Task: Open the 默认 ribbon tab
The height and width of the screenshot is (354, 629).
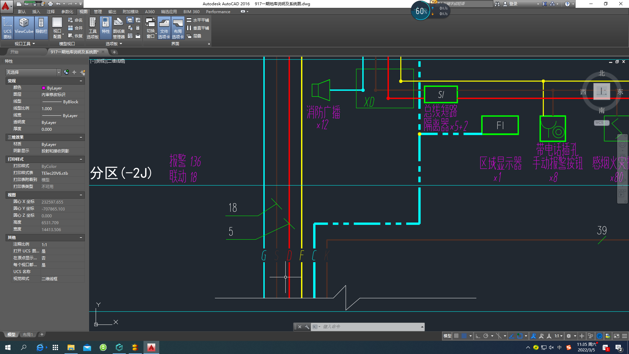Action: (22, 11)
